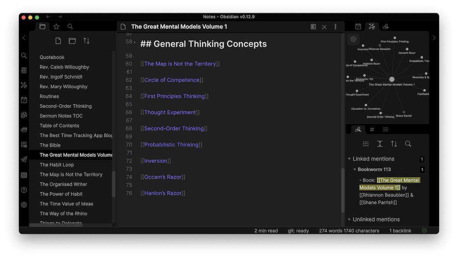Open quick switcher from the ribbon

24,56
